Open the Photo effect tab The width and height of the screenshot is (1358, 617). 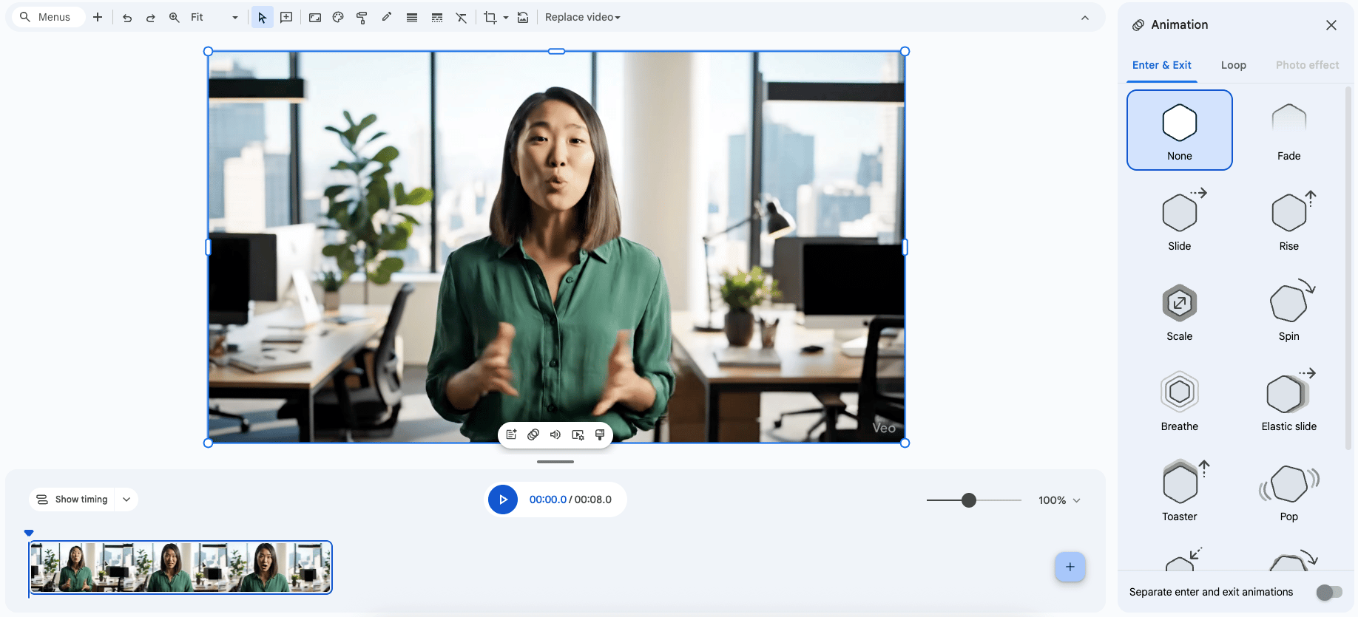point(1308,65)
